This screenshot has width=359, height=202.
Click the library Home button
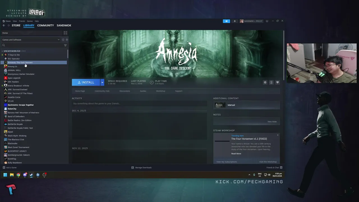31,33
